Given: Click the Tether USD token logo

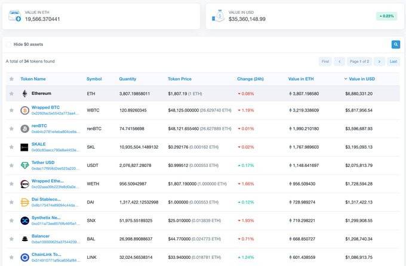Looking at the screenshot, I should [24, 165].
